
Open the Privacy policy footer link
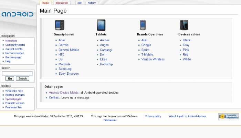click(153, 116)
